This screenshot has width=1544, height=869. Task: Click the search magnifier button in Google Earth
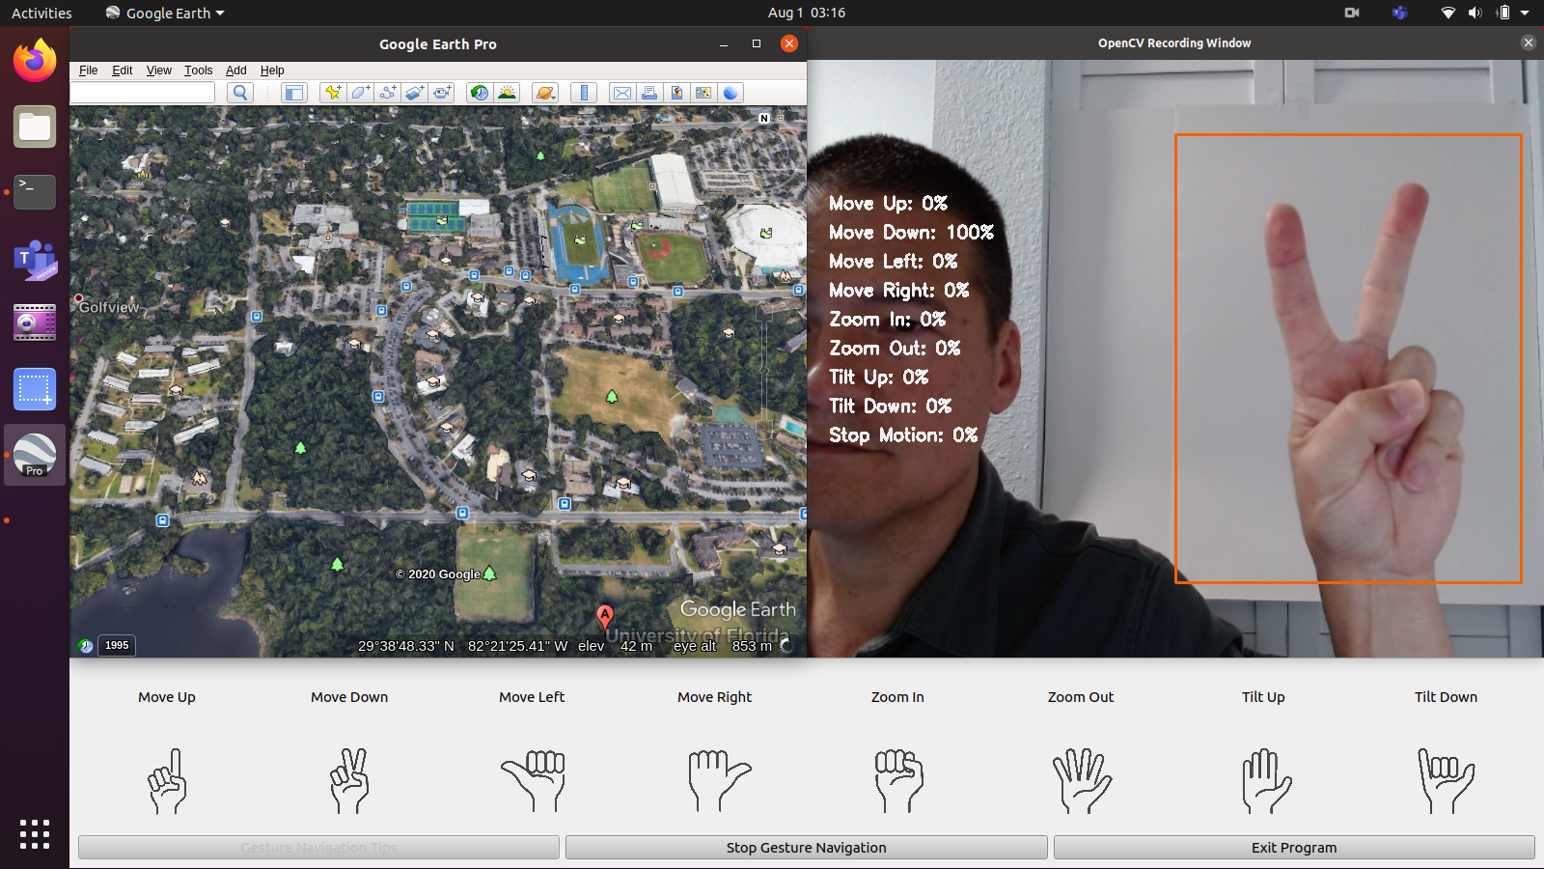[240, 93]
